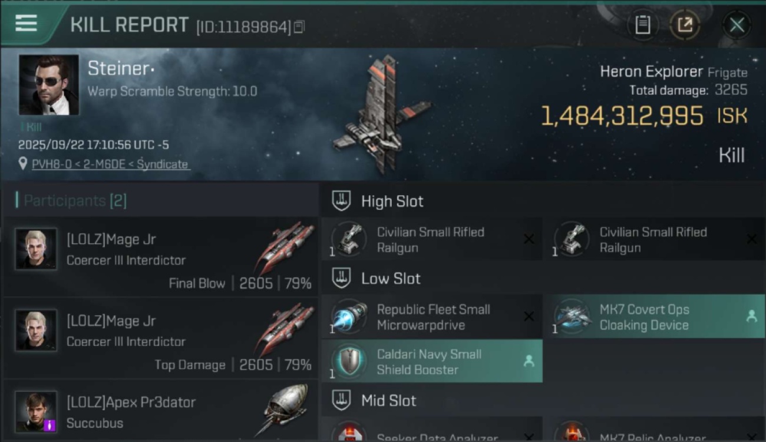Click person icon on Shield Booster row
This screenshot has width=766, height=442.
529,361
